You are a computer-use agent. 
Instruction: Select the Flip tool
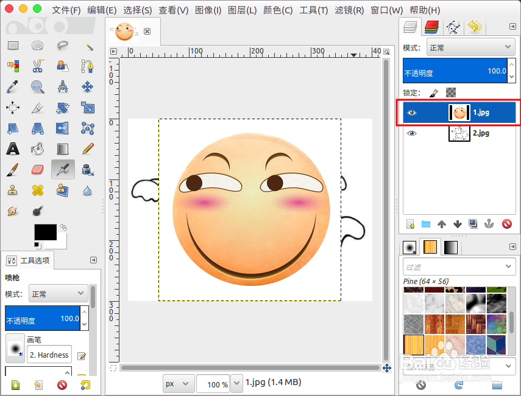point(63,128)
